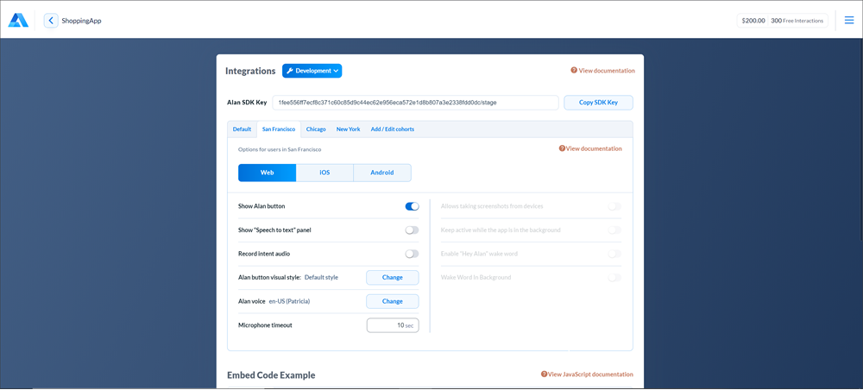Viewport: 863px width, 390px height.
Task: Open Add / Edit cohorts tab
Action: pos(392,129)
